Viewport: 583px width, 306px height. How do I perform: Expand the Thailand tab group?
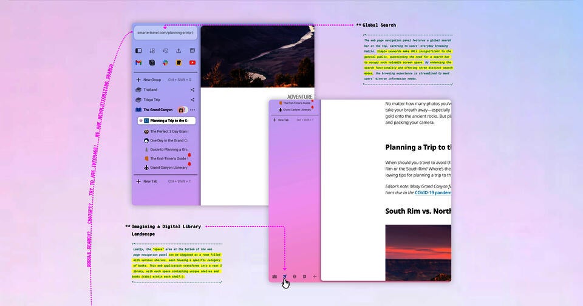click(146, 90)
